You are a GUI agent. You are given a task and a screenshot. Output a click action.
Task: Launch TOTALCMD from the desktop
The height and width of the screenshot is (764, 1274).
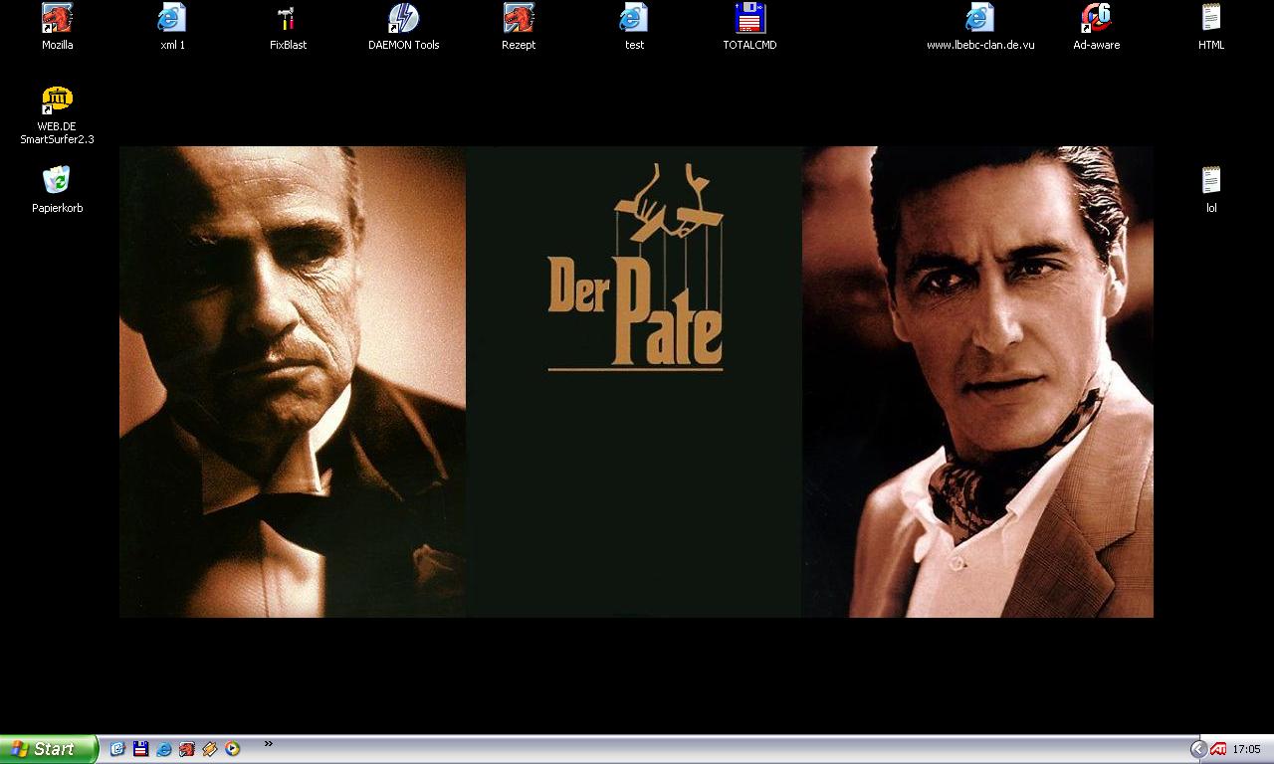coord(749,18)
